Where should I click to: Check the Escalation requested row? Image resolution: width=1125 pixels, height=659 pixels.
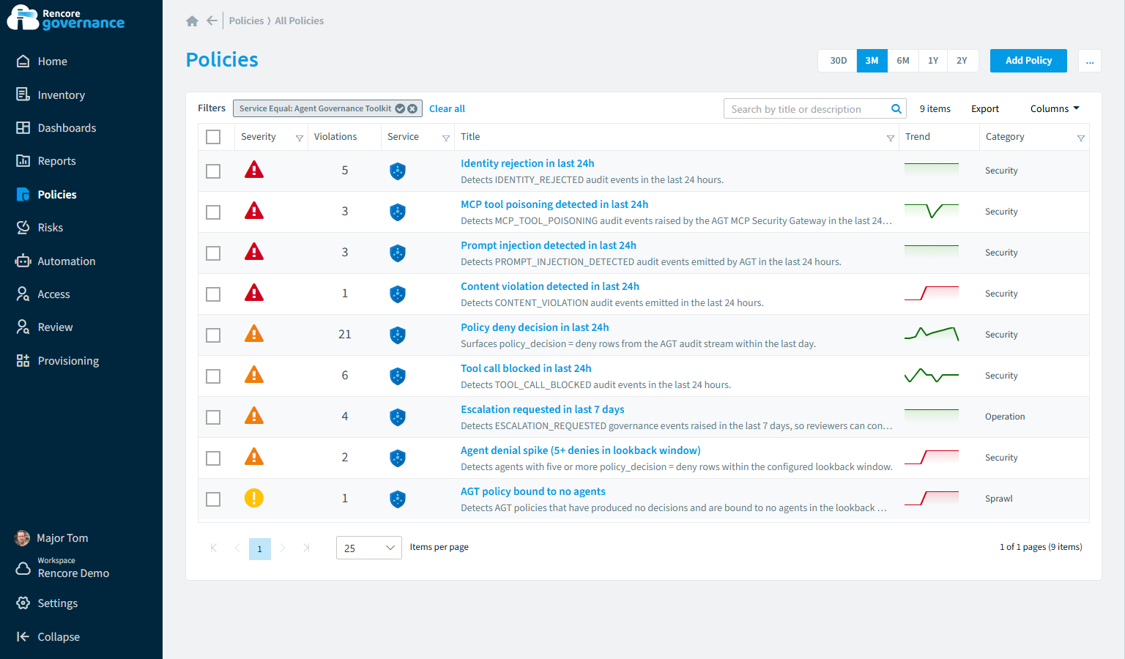point(213,417)
